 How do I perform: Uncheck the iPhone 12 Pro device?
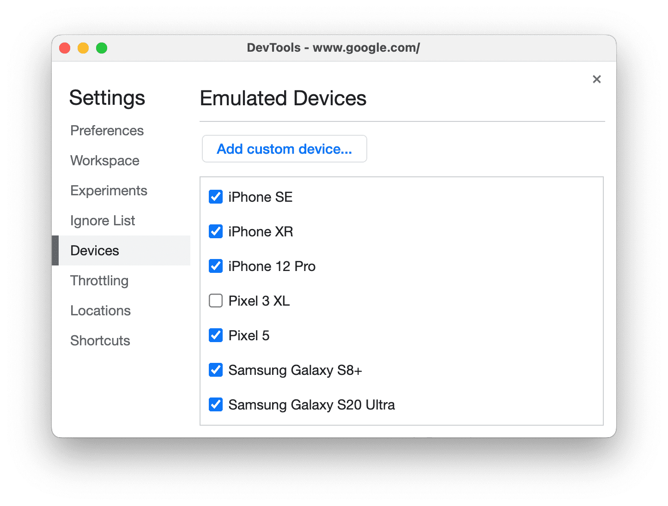click(x=216, y=266)
